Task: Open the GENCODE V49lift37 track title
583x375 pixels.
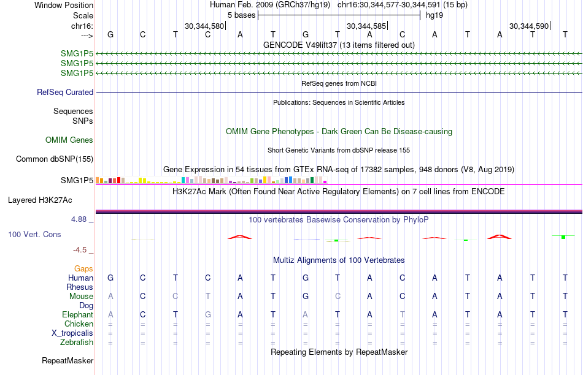Action: 339,45
